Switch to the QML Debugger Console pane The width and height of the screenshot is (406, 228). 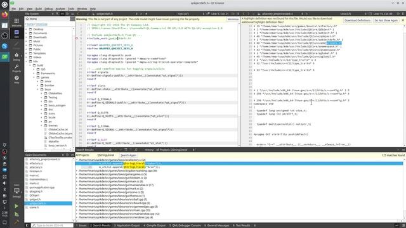tap(185, 225)
